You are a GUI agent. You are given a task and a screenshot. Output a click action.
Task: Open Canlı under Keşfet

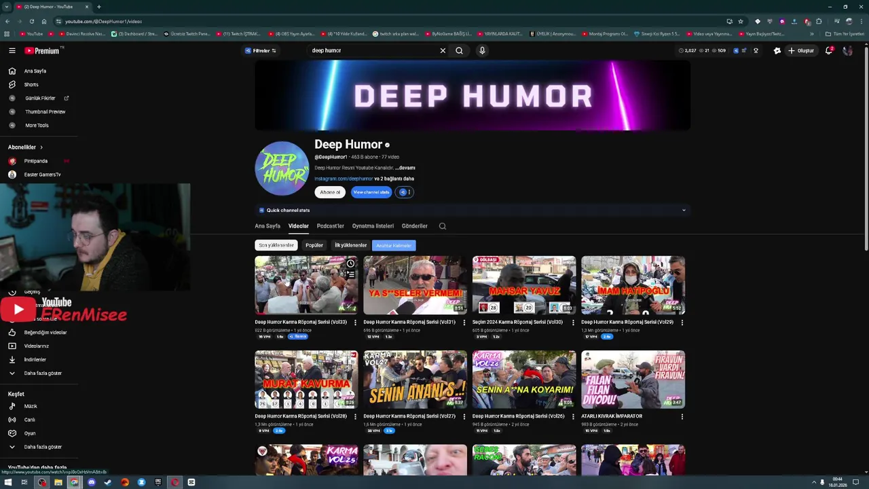29,420
